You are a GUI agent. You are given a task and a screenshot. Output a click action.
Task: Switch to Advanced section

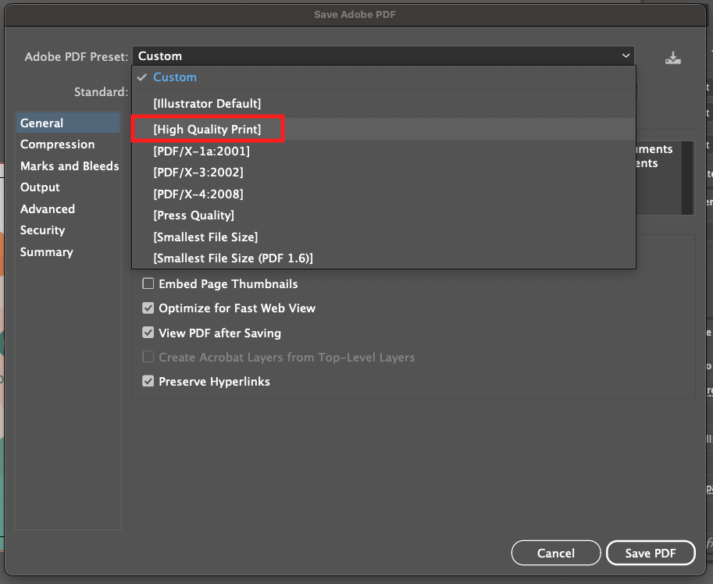[x=68, y=209]
